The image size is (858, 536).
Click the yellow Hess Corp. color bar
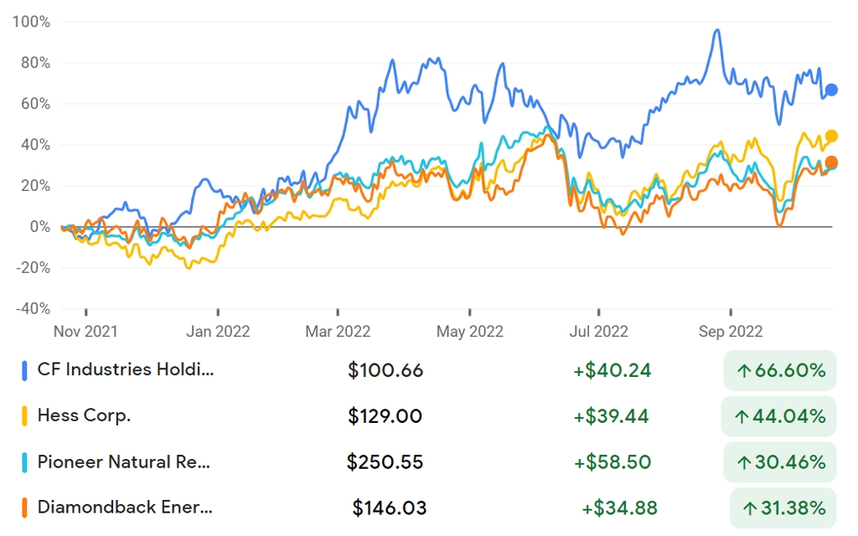pyautogui.click(x=24, y=416)
